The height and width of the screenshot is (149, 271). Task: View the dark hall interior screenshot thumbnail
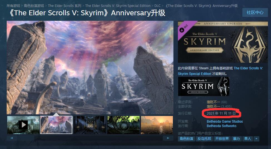click(x=90, y=125)
